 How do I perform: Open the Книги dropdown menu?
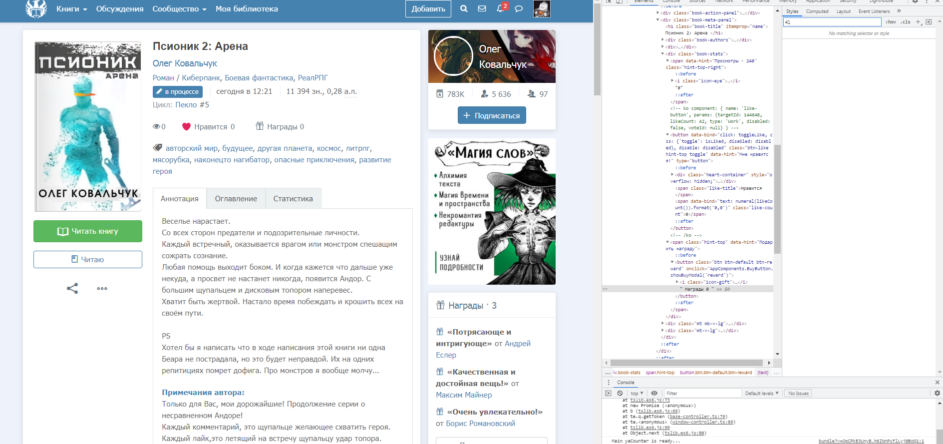71,9
